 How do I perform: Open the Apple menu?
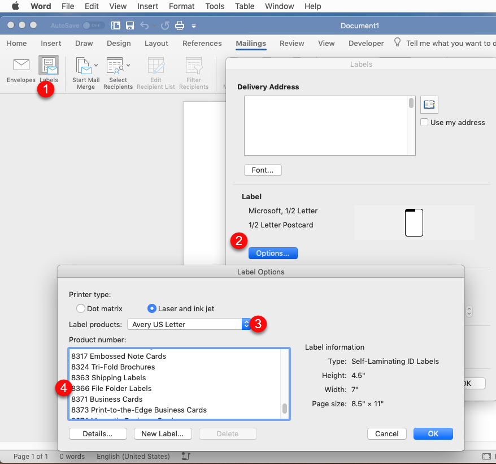(15, 6)
